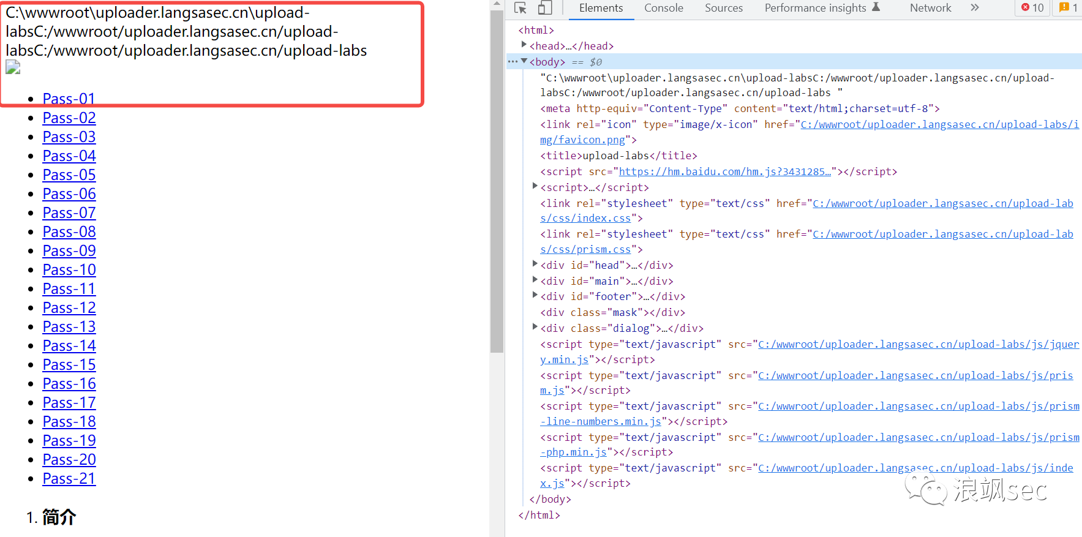The height and width of the screenshot is (537, 1082).
Task: Click the page's vertical scrollbar thumb
Action: point(497,181)
